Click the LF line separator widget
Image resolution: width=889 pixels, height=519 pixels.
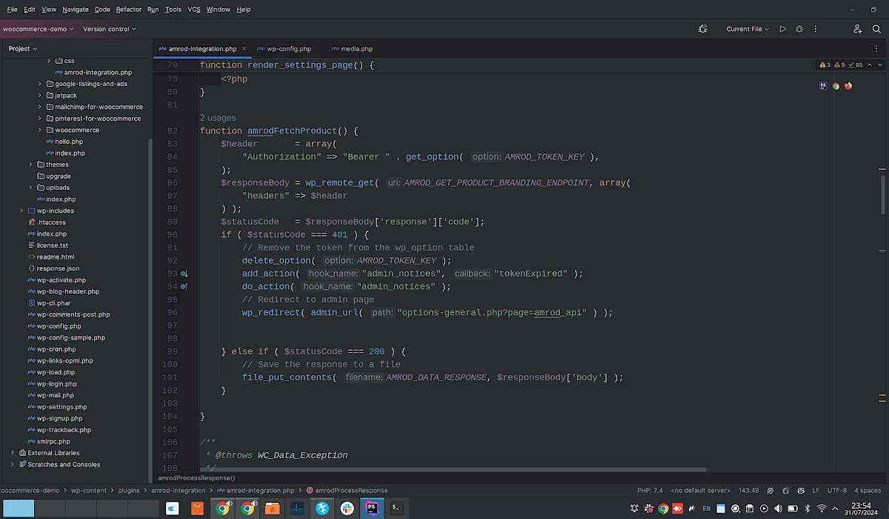tap(816, 491)
